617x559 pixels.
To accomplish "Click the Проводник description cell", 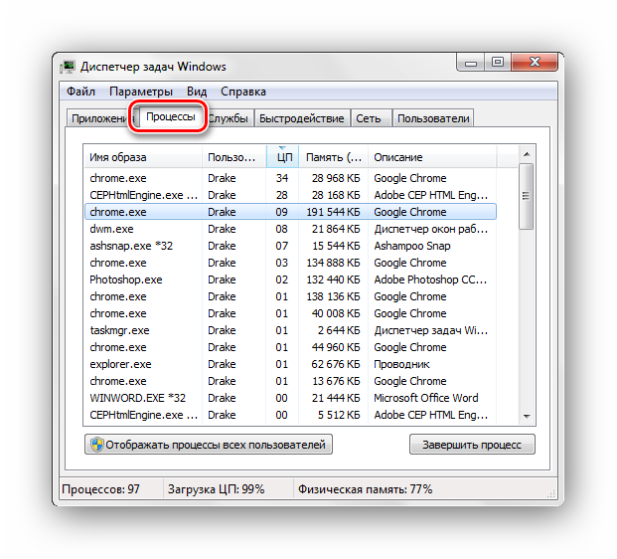I will point(401,364).
